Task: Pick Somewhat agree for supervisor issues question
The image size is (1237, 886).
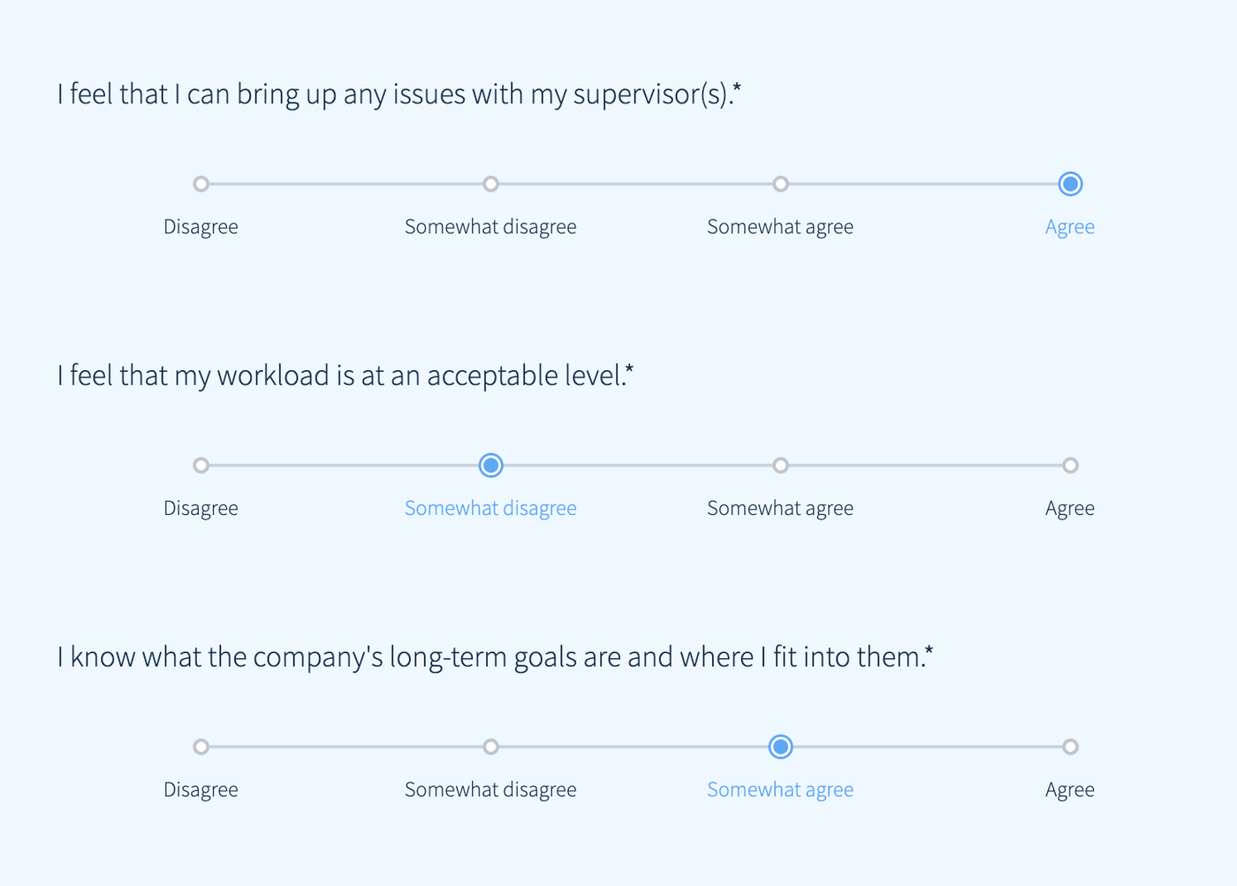Action: click(780, 184)
